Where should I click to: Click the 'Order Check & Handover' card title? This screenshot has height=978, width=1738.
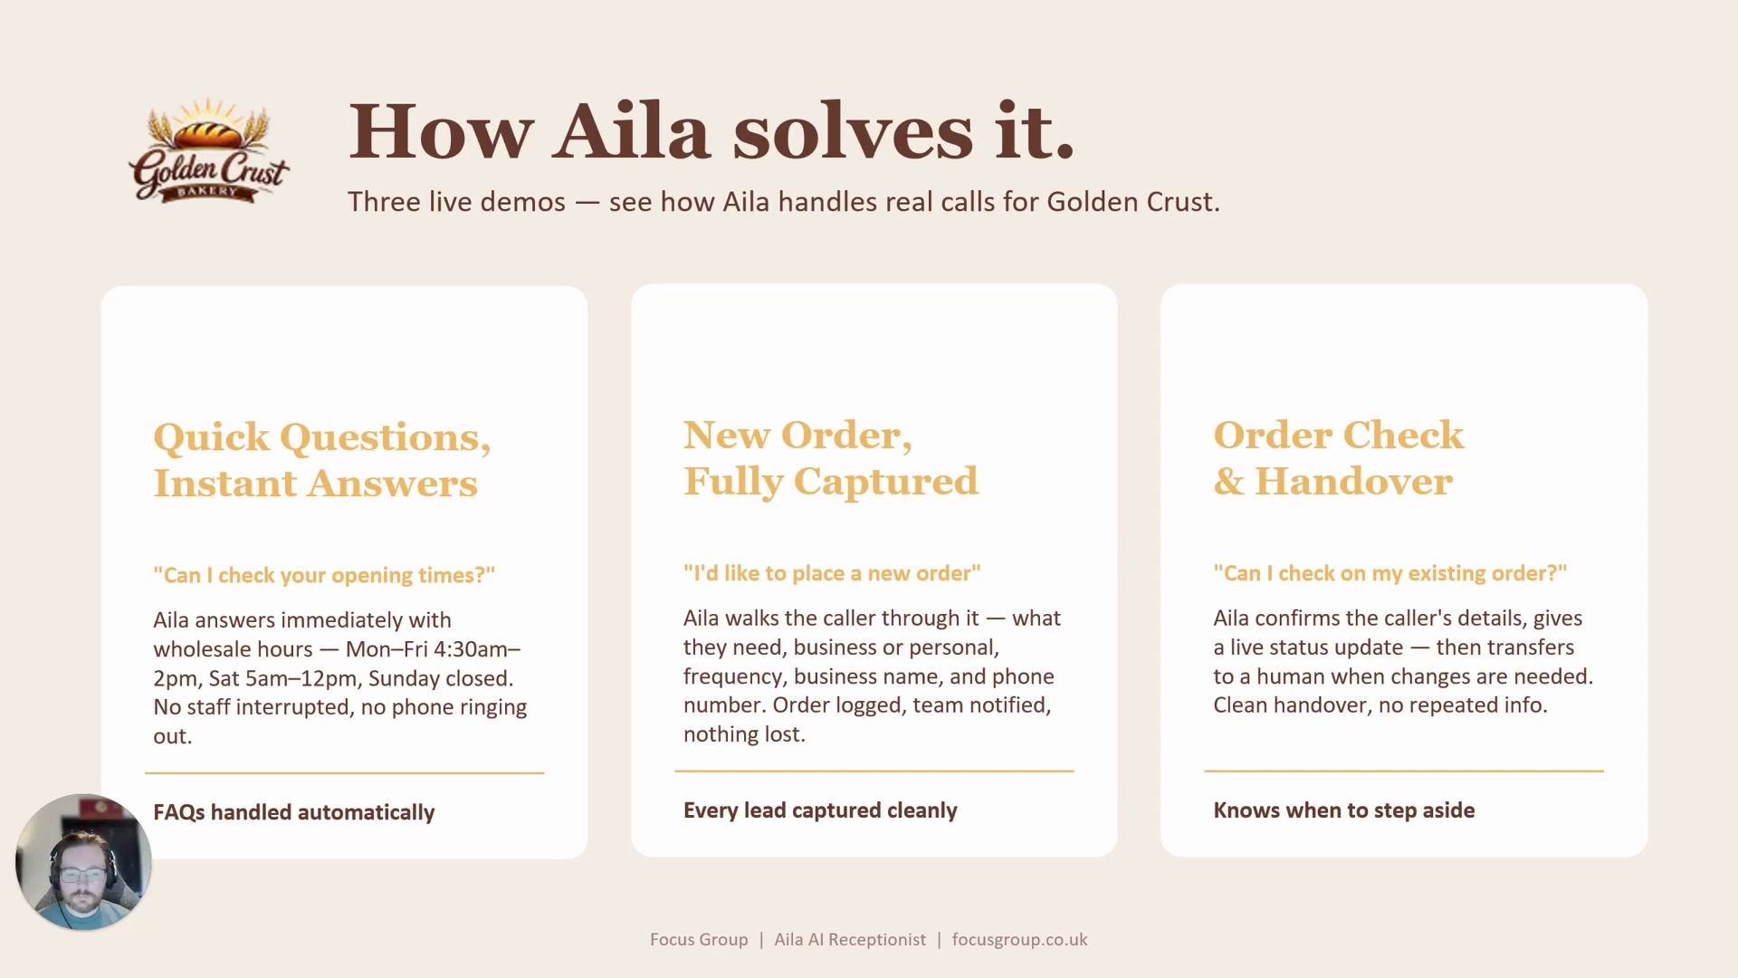tap(1338, 458)
